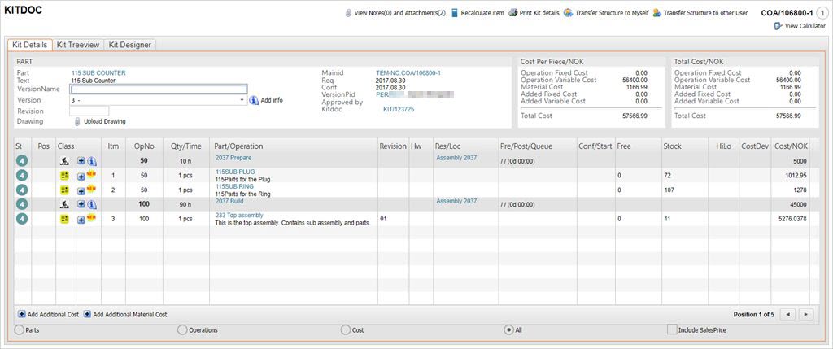The height and width of the screenshot is (349, 833).
Task: Open the Kit Designer tab
Action: tap(129, 45)
